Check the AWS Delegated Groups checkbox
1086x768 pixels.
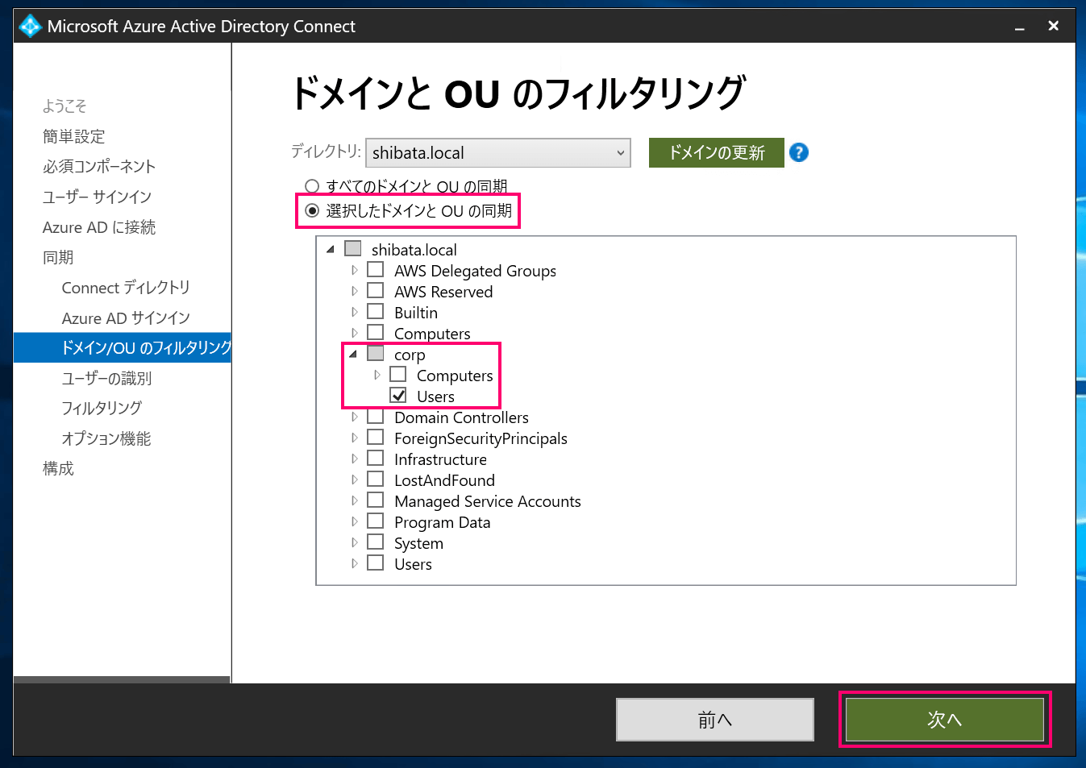(375, 269)
